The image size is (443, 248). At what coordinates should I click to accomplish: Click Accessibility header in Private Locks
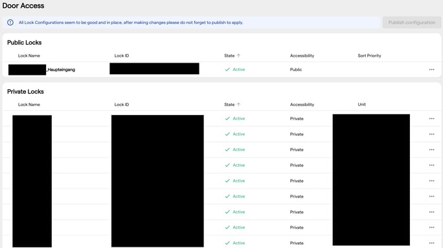[302, 104]
